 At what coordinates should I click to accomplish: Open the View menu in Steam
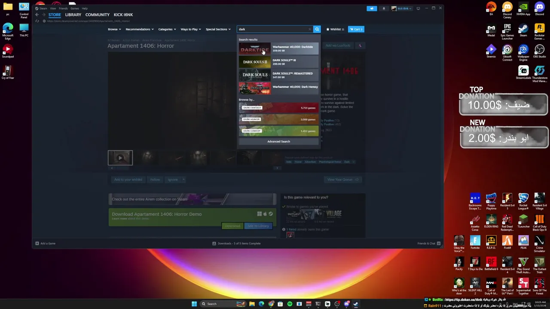pyautogui.click(x=53, y=8)
